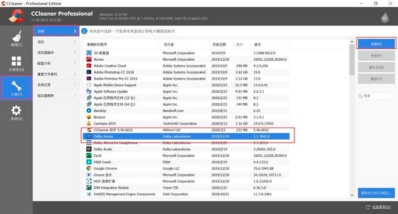
Task: Click the Adobe Photoshop CC 2018 icon
Action: [89, 72]
